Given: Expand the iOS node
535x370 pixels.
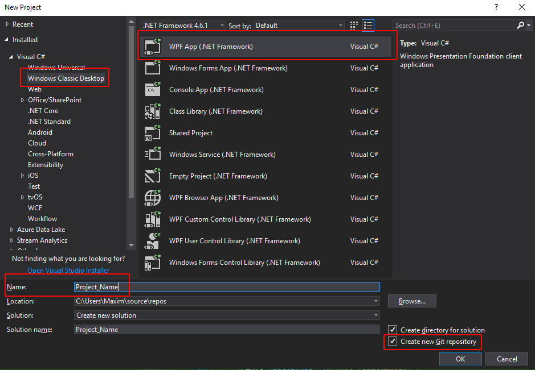Looking at the screenshot, I should coord(23,176).
